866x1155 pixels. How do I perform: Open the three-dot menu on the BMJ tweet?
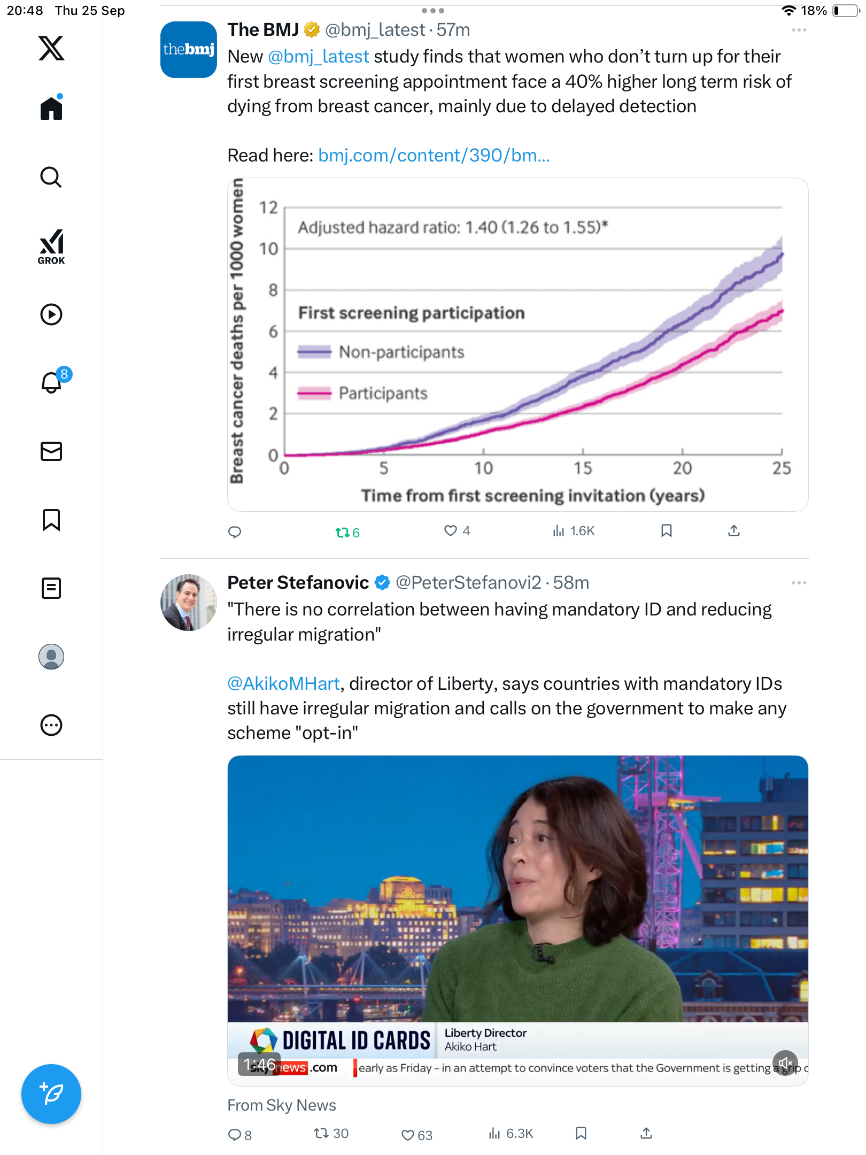coord(799,30)
